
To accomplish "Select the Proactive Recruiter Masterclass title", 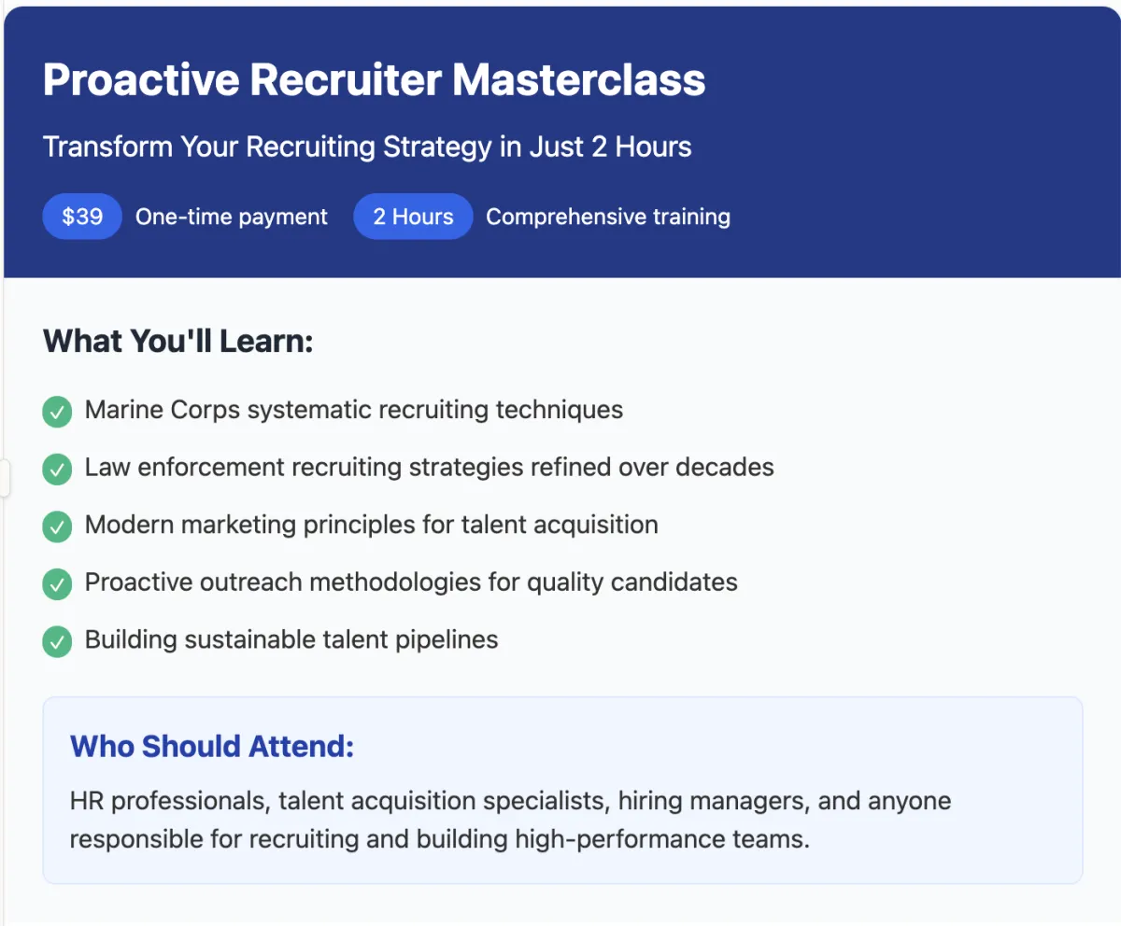I will tap(375, 80).
